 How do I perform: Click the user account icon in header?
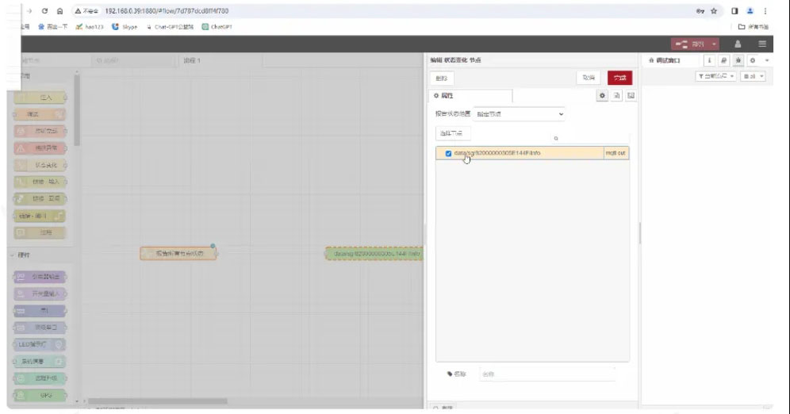[x=738, y=44]
